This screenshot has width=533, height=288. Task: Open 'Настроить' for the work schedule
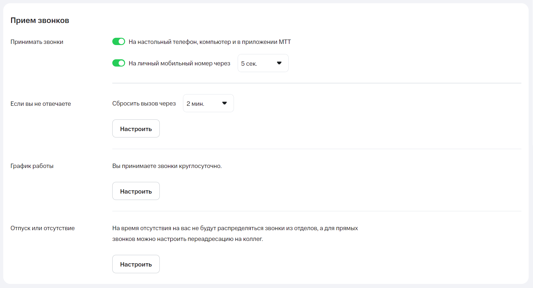(x=136, y=191)
